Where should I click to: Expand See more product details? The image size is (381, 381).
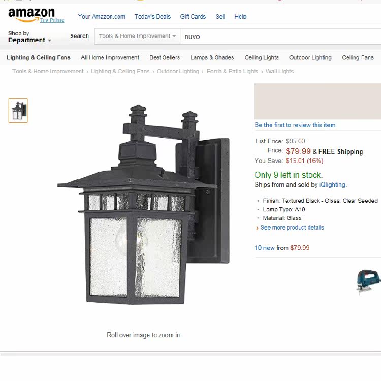point(292,228)
